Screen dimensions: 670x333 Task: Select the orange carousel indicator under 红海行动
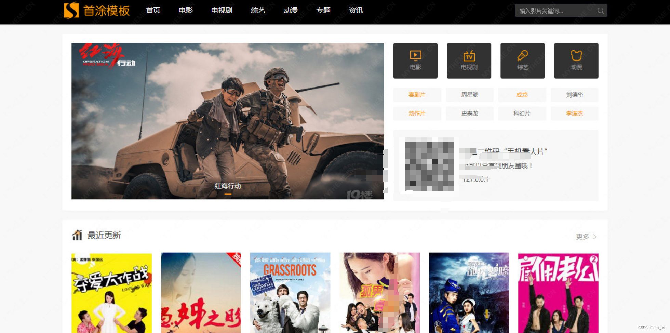click(228, 194)
